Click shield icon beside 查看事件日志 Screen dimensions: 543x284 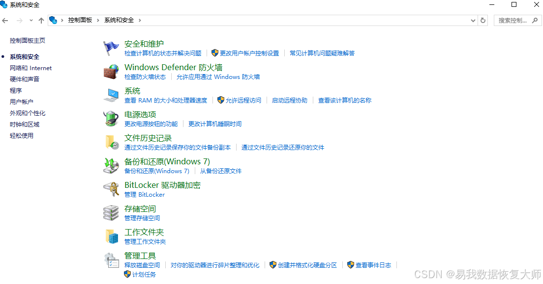coord(351,265)
